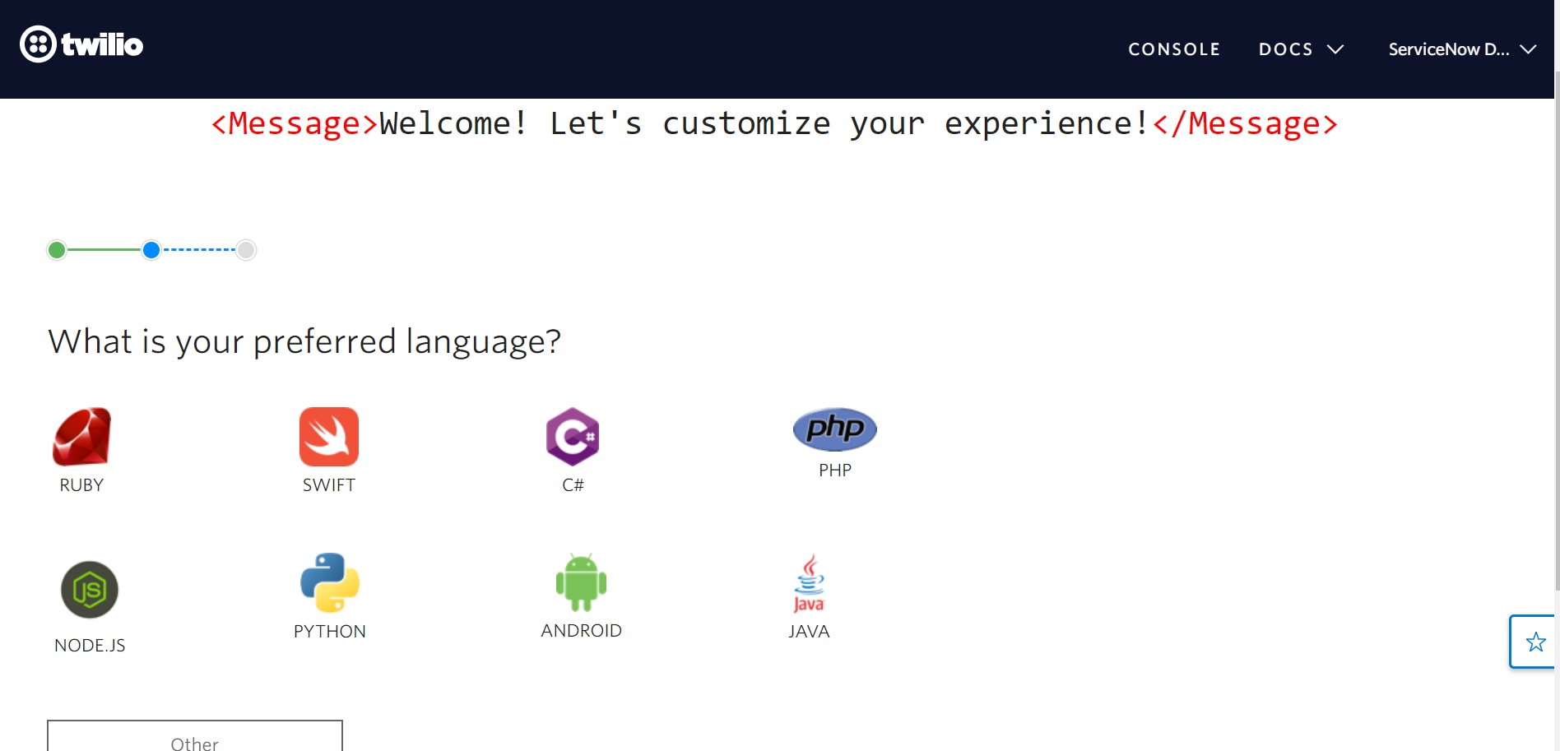Click the PYTHON text label
Viewport: 1560px width, 751px height.
click(330, 632)
